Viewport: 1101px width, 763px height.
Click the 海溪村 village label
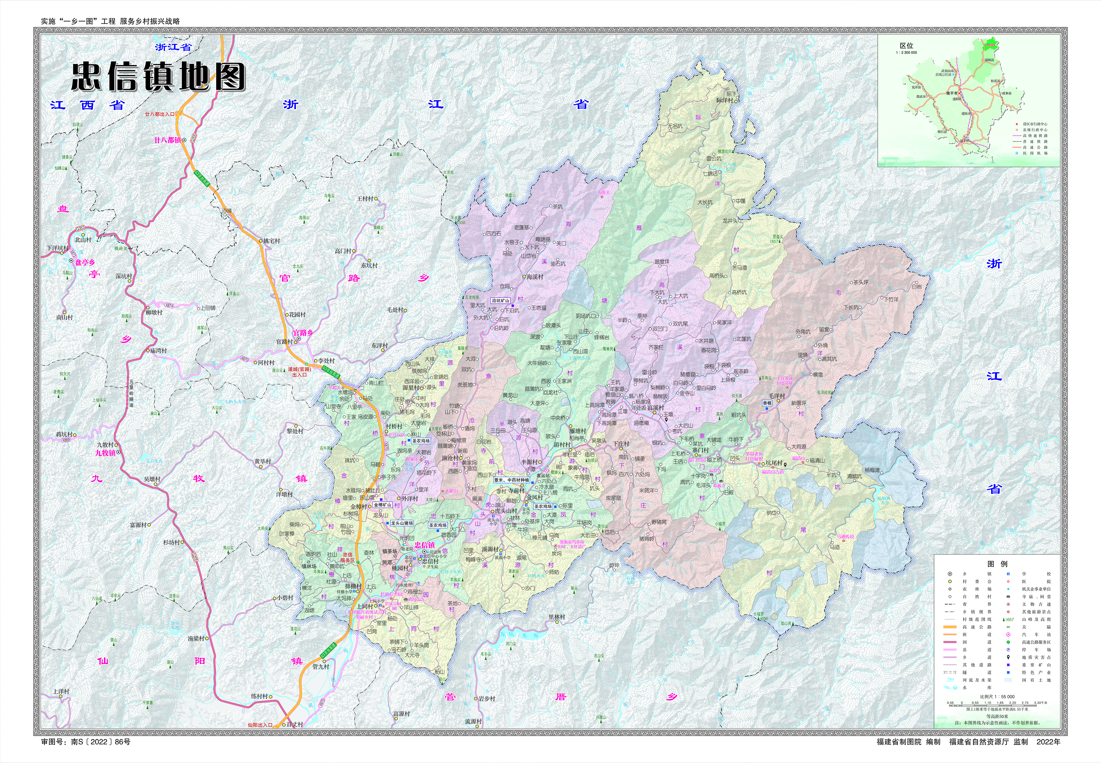click(x=535, y=277)
